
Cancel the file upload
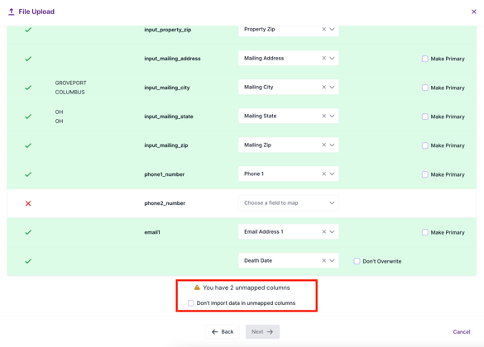click(462, 331)
